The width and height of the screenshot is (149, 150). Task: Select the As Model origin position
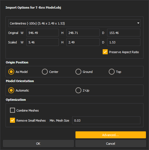(11, 72)
